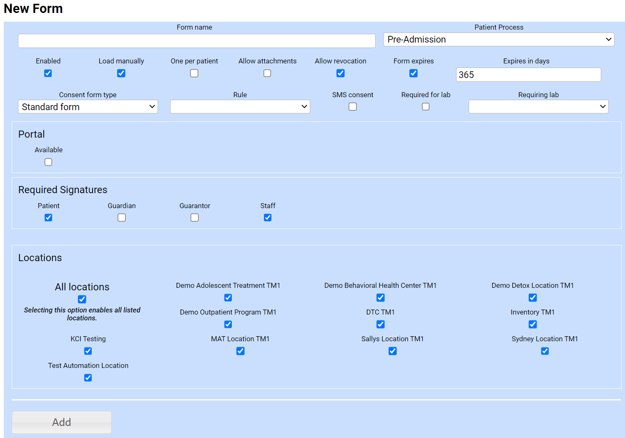Viewport: 625px width, 438px height.
Task: Require Guardian signature
Action: point(122,218)
